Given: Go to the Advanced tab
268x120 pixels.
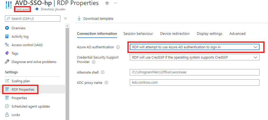Looking at the screenshot, I should click(x=237, y=34).
